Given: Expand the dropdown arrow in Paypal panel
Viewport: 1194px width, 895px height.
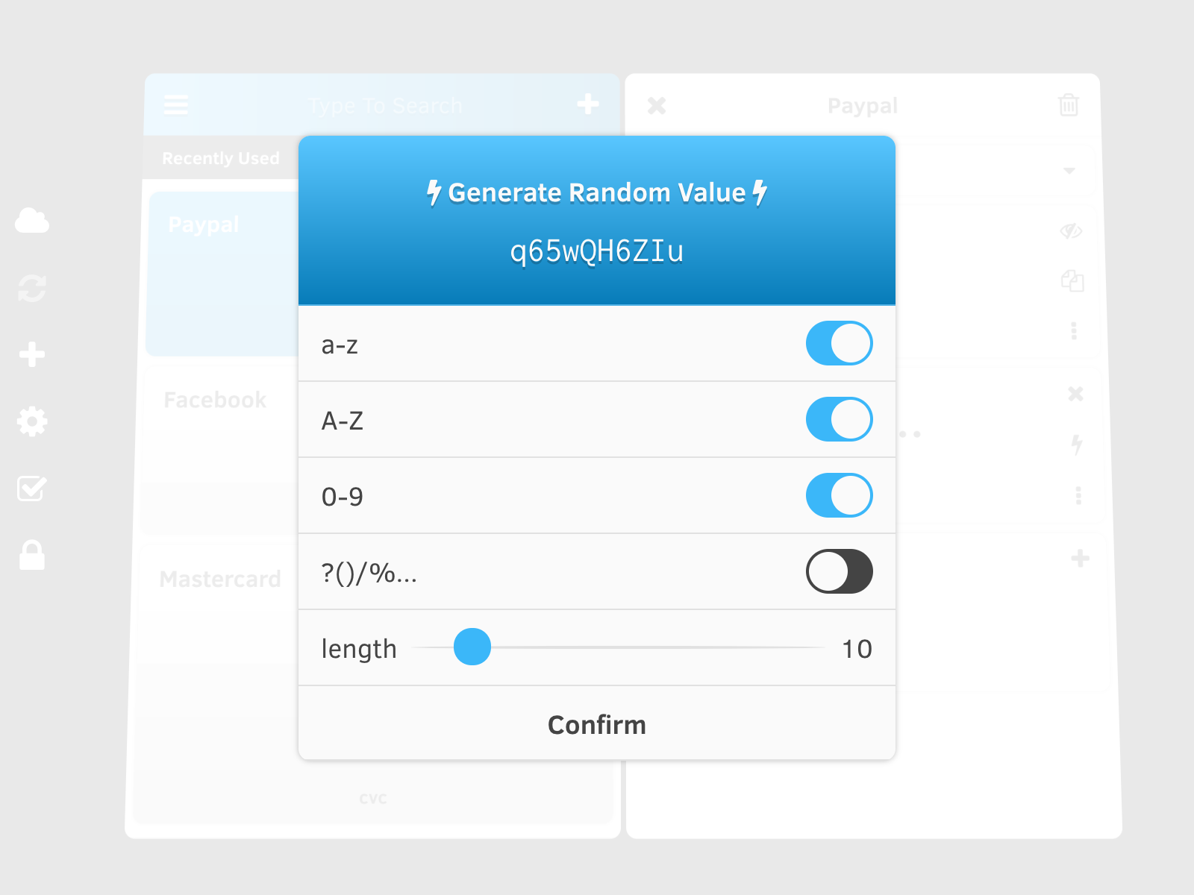Looking at the screenshot, I should point(1069,171).
